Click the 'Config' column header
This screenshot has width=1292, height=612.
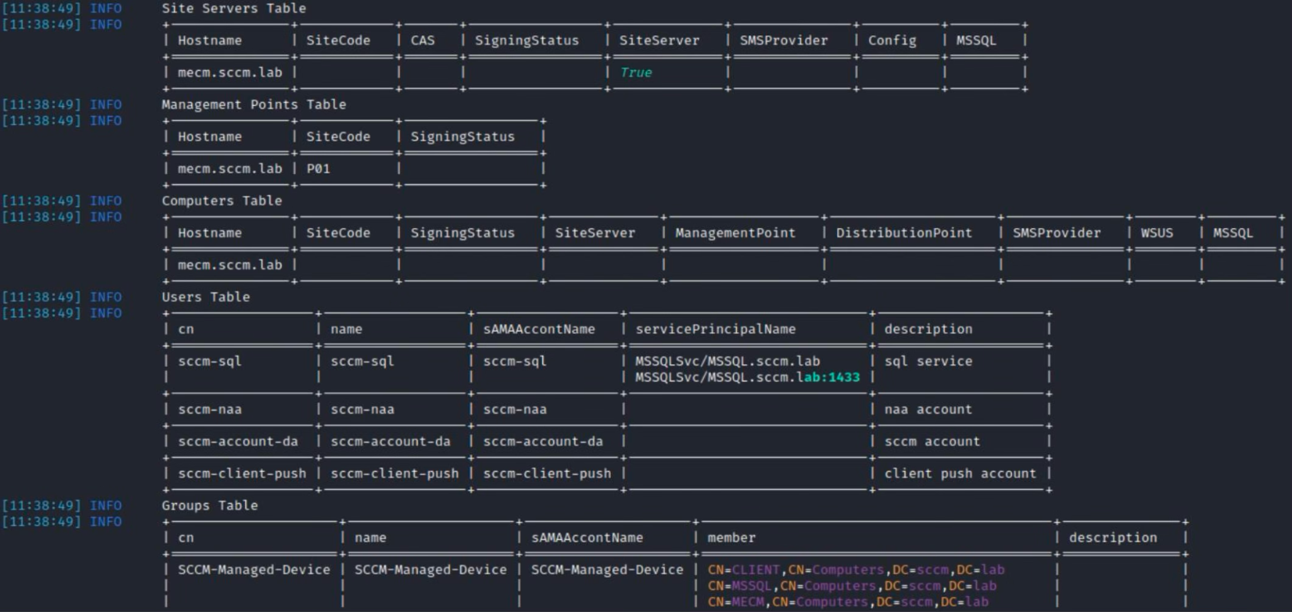pyautogui.click(x=891, y=40)
